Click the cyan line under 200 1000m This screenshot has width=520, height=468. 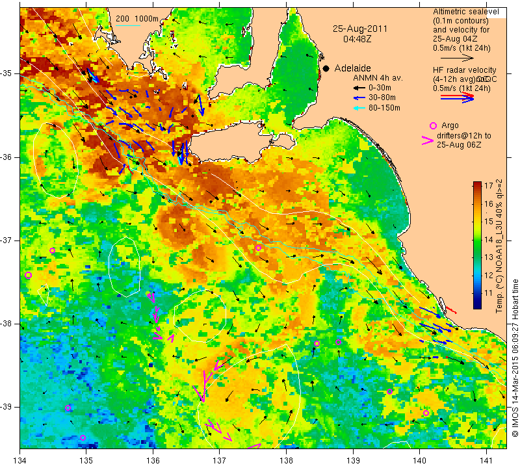point(128,25)
